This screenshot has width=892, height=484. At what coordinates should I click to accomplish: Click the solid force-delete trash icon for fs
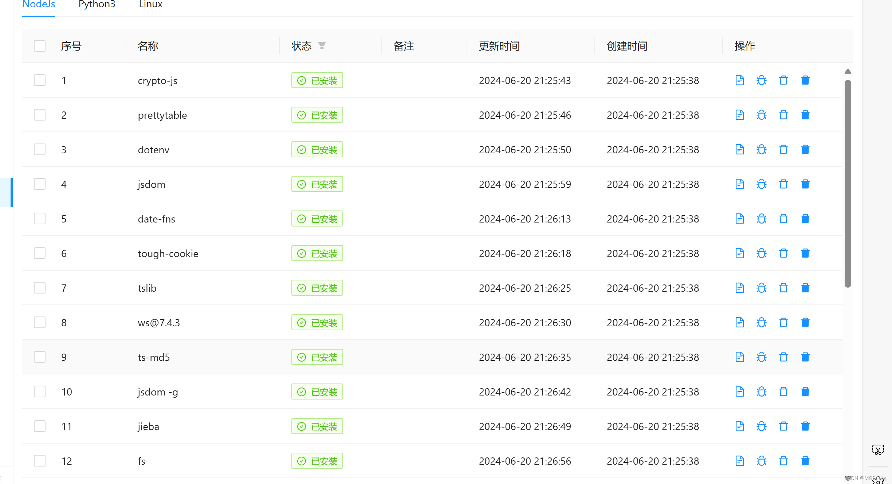pyautogui.click(x=805, y=461)
